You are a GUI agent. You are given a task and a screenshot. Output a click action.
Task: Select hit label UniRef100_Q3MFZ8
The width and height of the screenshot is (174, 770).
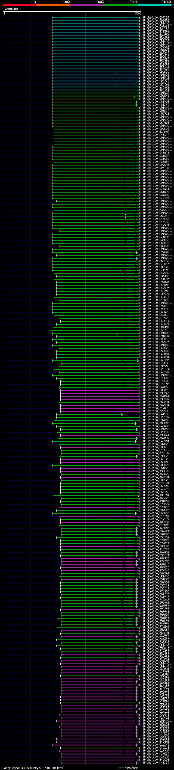(x=156, y=456)
